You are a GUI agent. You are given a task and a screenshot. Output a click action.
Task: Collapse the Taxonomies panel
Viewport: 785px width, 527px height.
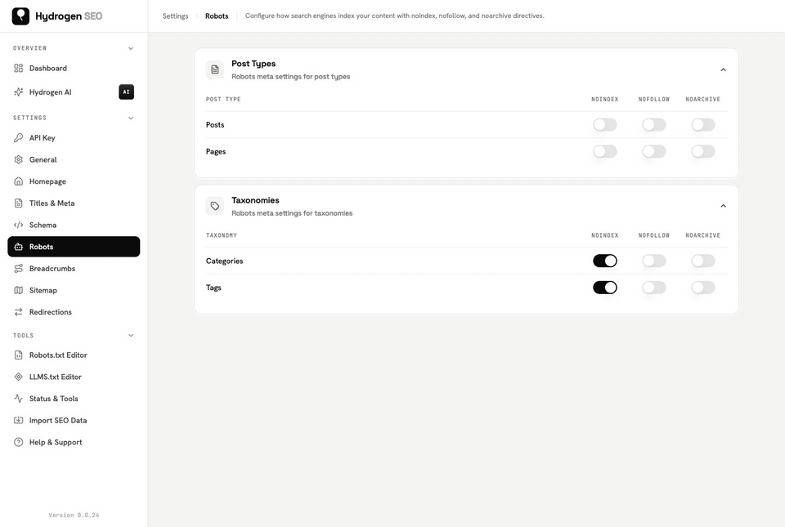point(723,206)
